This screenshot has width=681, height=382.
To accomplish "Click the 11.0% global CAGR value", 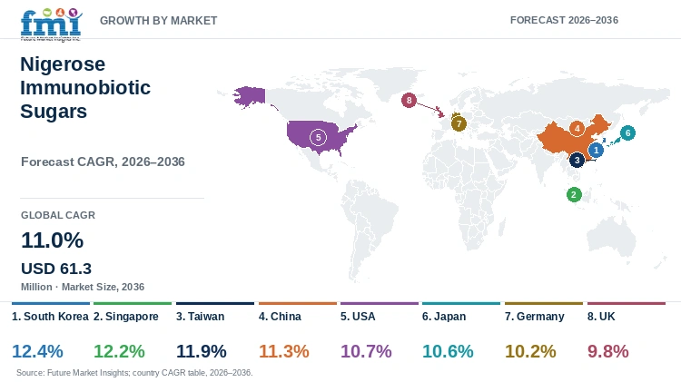I will click(52, 240).
